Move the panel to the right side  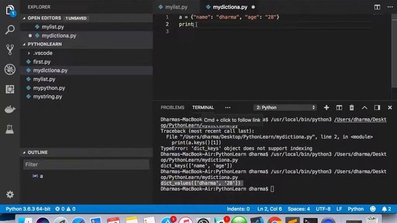(x=377, y=107)
